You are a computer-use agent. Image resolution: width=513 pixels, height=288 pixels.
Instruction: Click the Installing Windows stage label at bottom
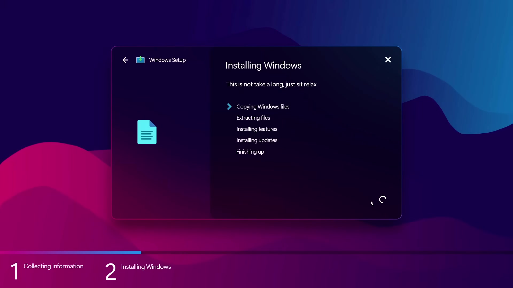(146, 267)
